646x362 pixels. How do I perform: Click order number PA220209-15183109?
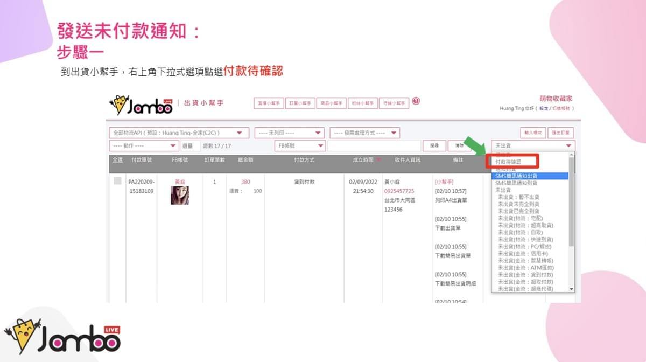pyautogui.click(x=141, y=186)
